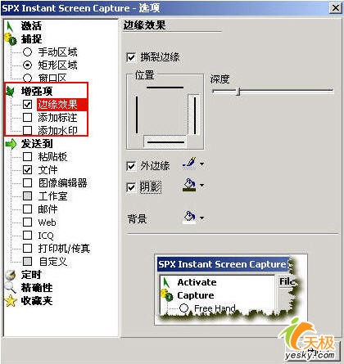Image resolution: width=344 pixels, height=364 pixels.
Task: Toggle the 撕裂边缘 checkbox
Action: coord(131,57)
